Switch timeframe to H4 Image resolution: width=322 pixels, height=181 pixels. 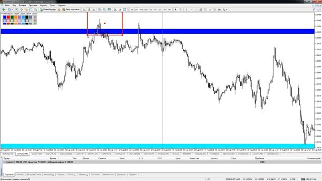click(x=155, y=10)
